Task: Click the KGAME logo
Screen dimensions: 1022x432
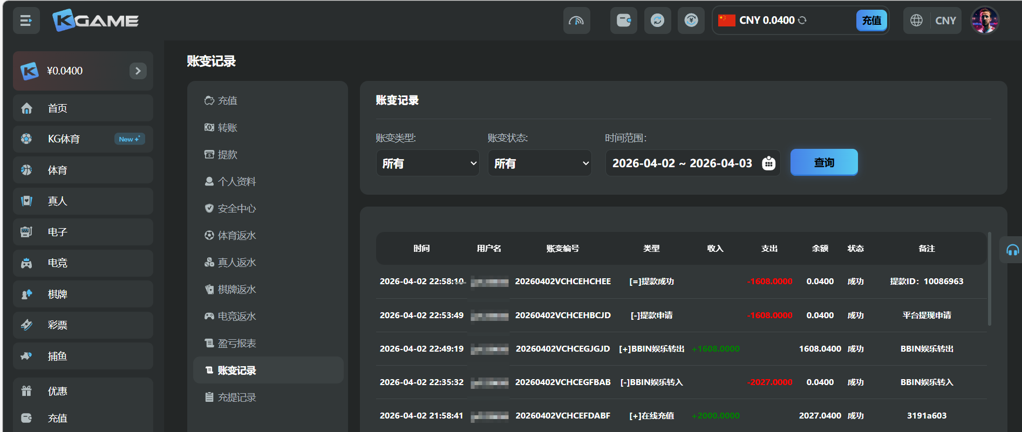Action: 96,20
